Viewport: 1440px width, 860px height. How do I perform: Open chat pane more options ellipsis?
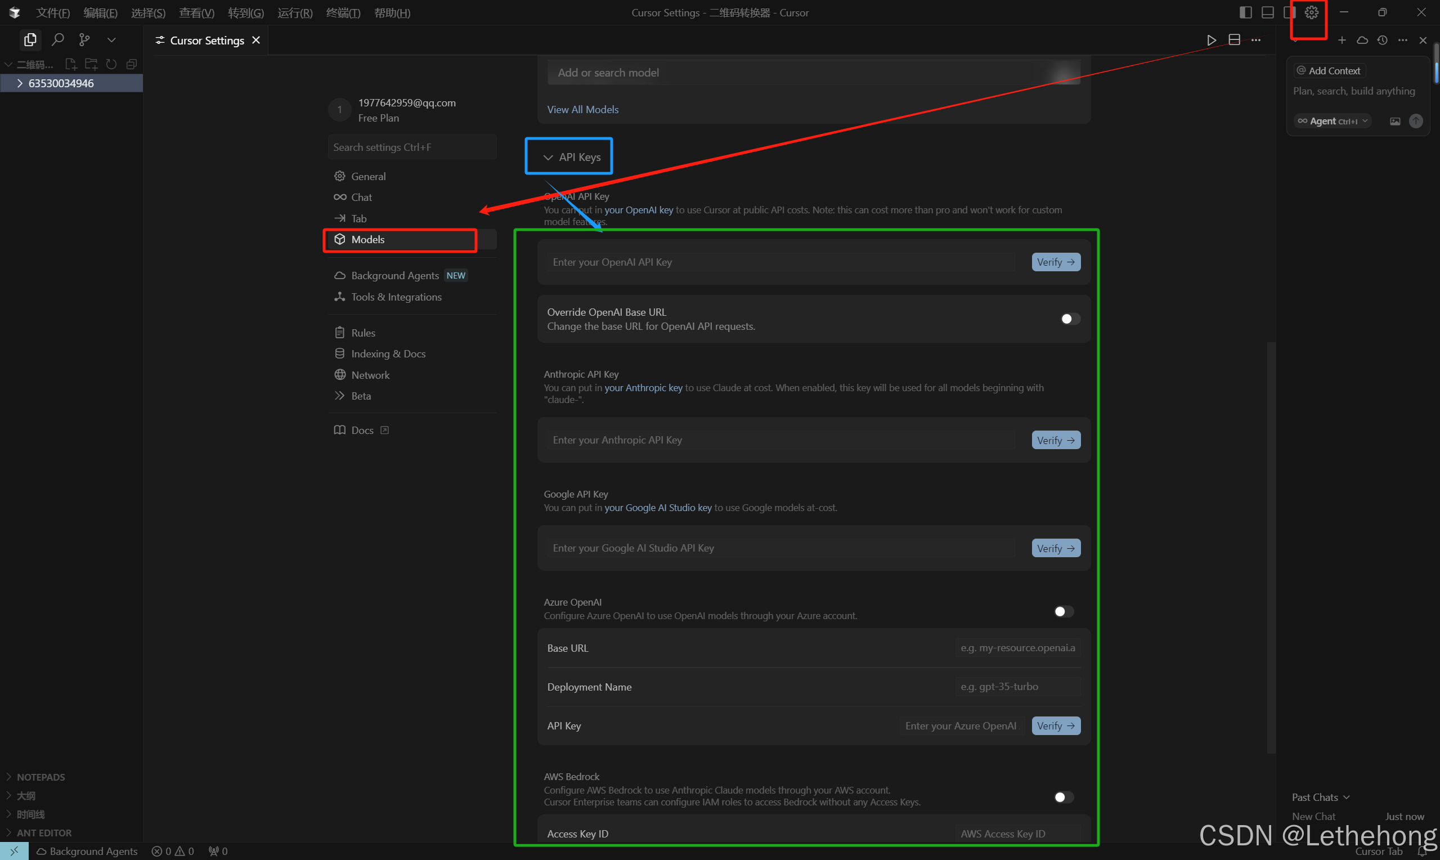[x=1403, y=40]
